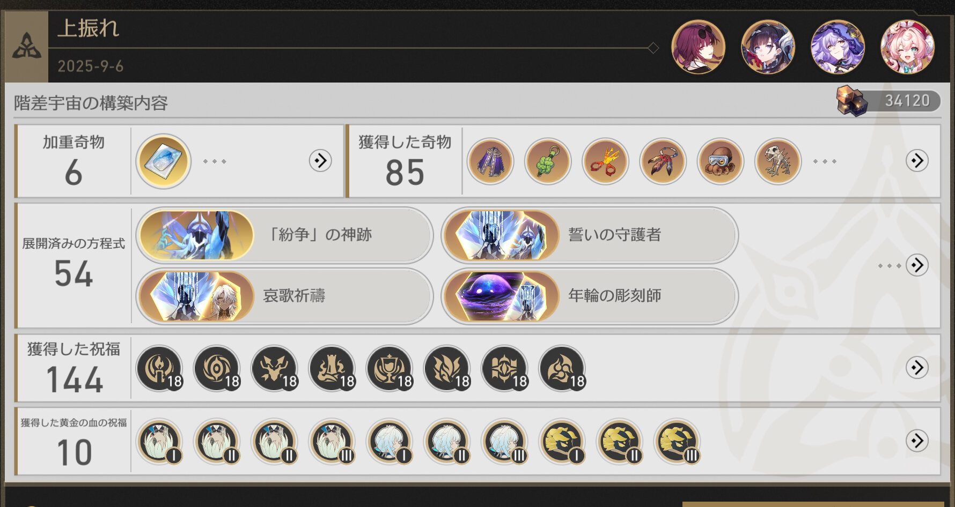Expand the 展開済みの方程式 list arrow
The height and width of the screenshot is (507, 955).
[x=917, y=265]
